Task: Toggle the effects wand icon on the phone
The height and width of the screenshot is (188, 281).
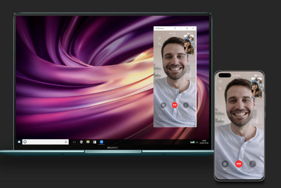Action: [220, 88]
